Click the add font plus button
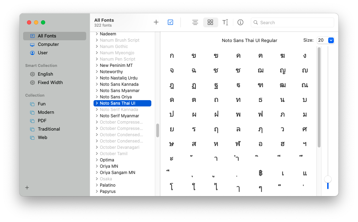The width and height of the screenshot is (358, 222). pos(156,22)
